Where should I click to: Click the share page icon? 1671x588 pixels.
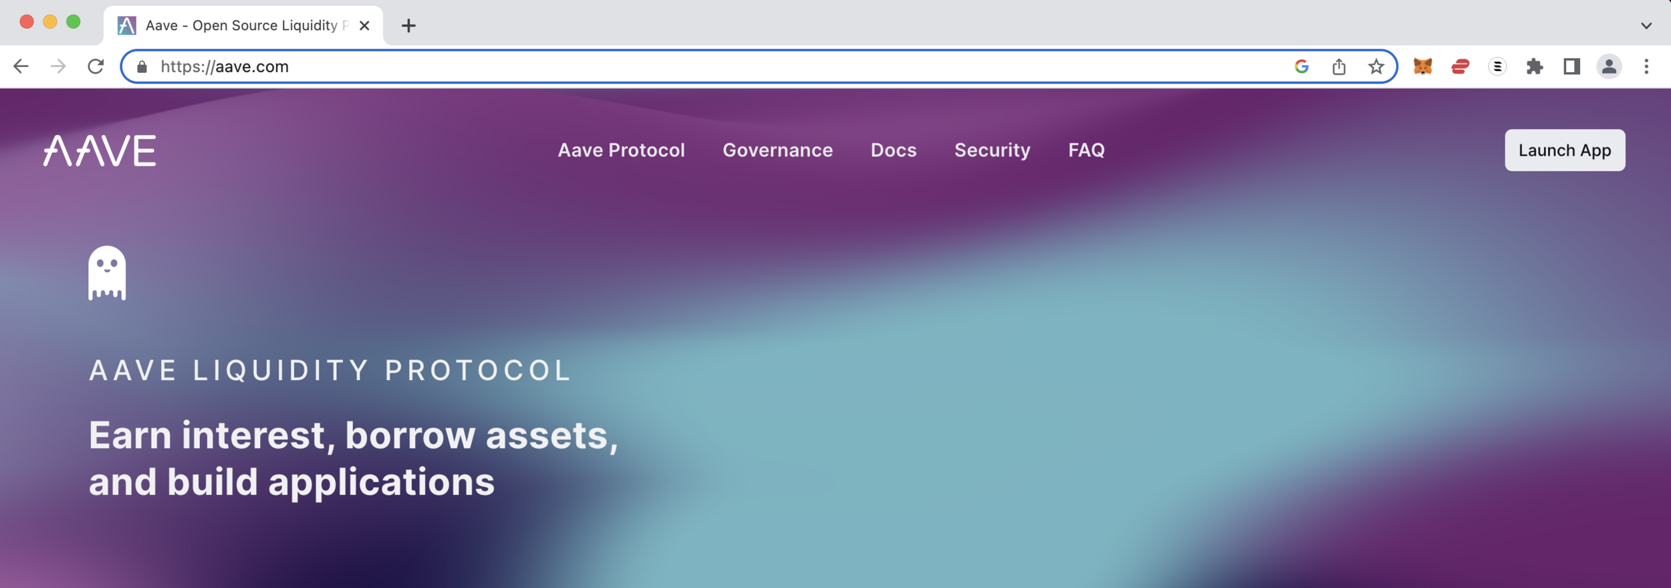(1339, 66)
